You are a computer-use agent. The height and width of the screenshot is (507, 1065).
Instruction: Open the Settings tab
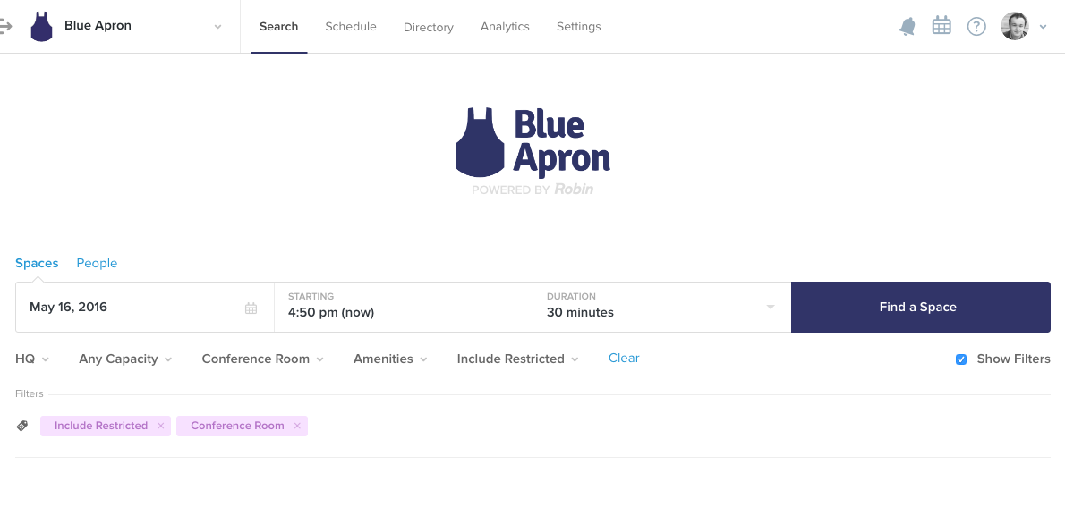[x=578, y=27]
